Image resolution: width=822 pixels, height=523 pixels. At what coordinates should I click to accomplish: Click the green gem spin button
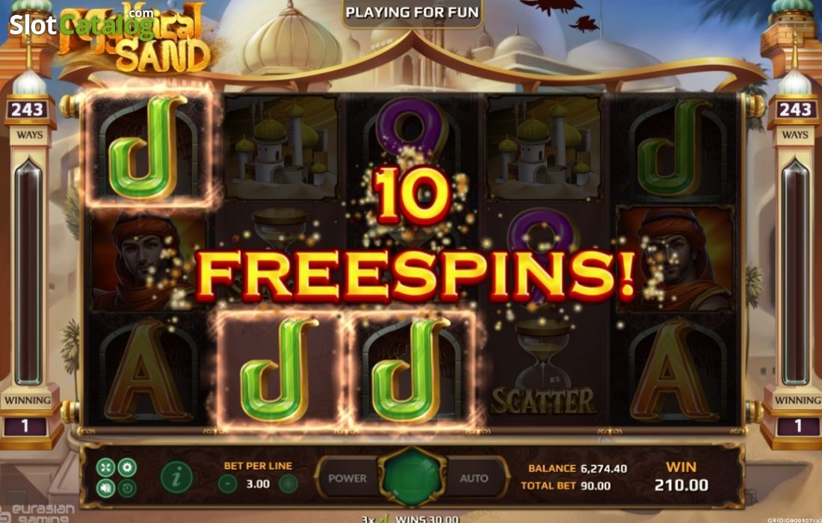pyautogui.click(x=412, y=477)
